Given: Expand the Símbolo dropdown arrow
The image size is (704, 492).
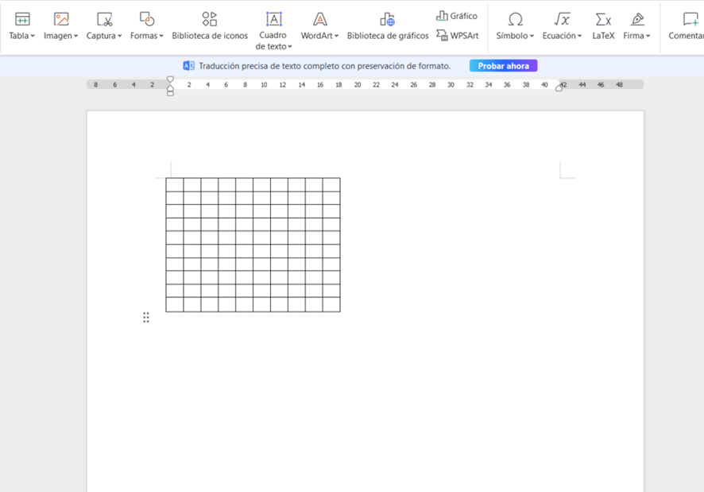Looking at the screenshot, I should click(532, 36).
